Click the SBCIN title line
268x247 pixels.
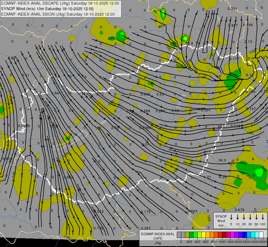(x=58, y=14)
